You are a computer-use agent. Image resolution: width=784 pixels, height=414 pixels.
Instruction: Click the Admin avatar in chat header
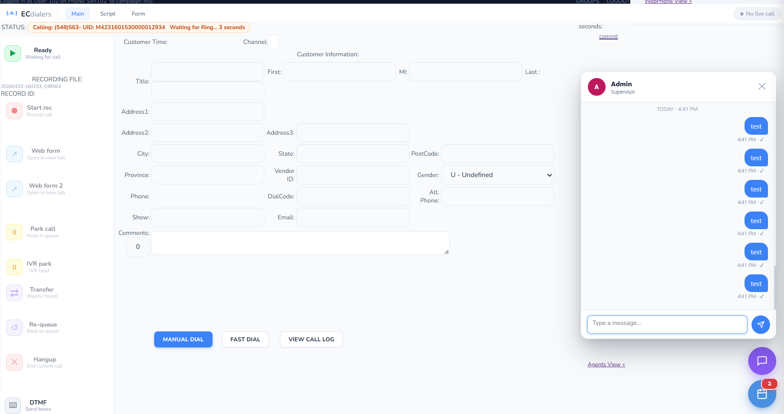coord(597,87)
